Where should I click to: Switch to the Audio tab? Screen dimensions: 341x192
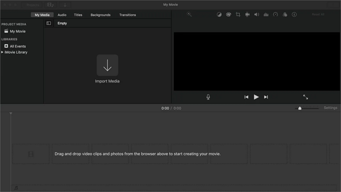click(x=62, y=15)
